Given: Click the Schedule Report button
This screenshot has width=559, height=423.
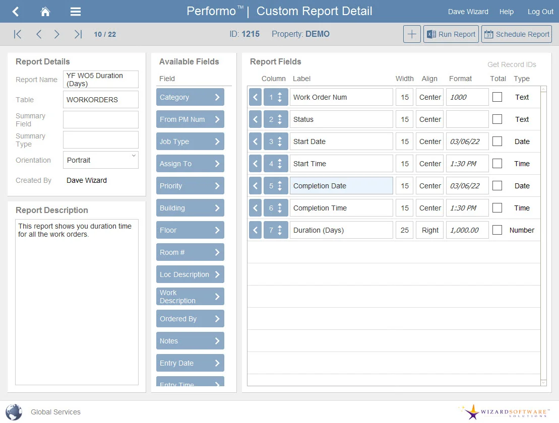Looking at the screenshot, I should point(517,34).
